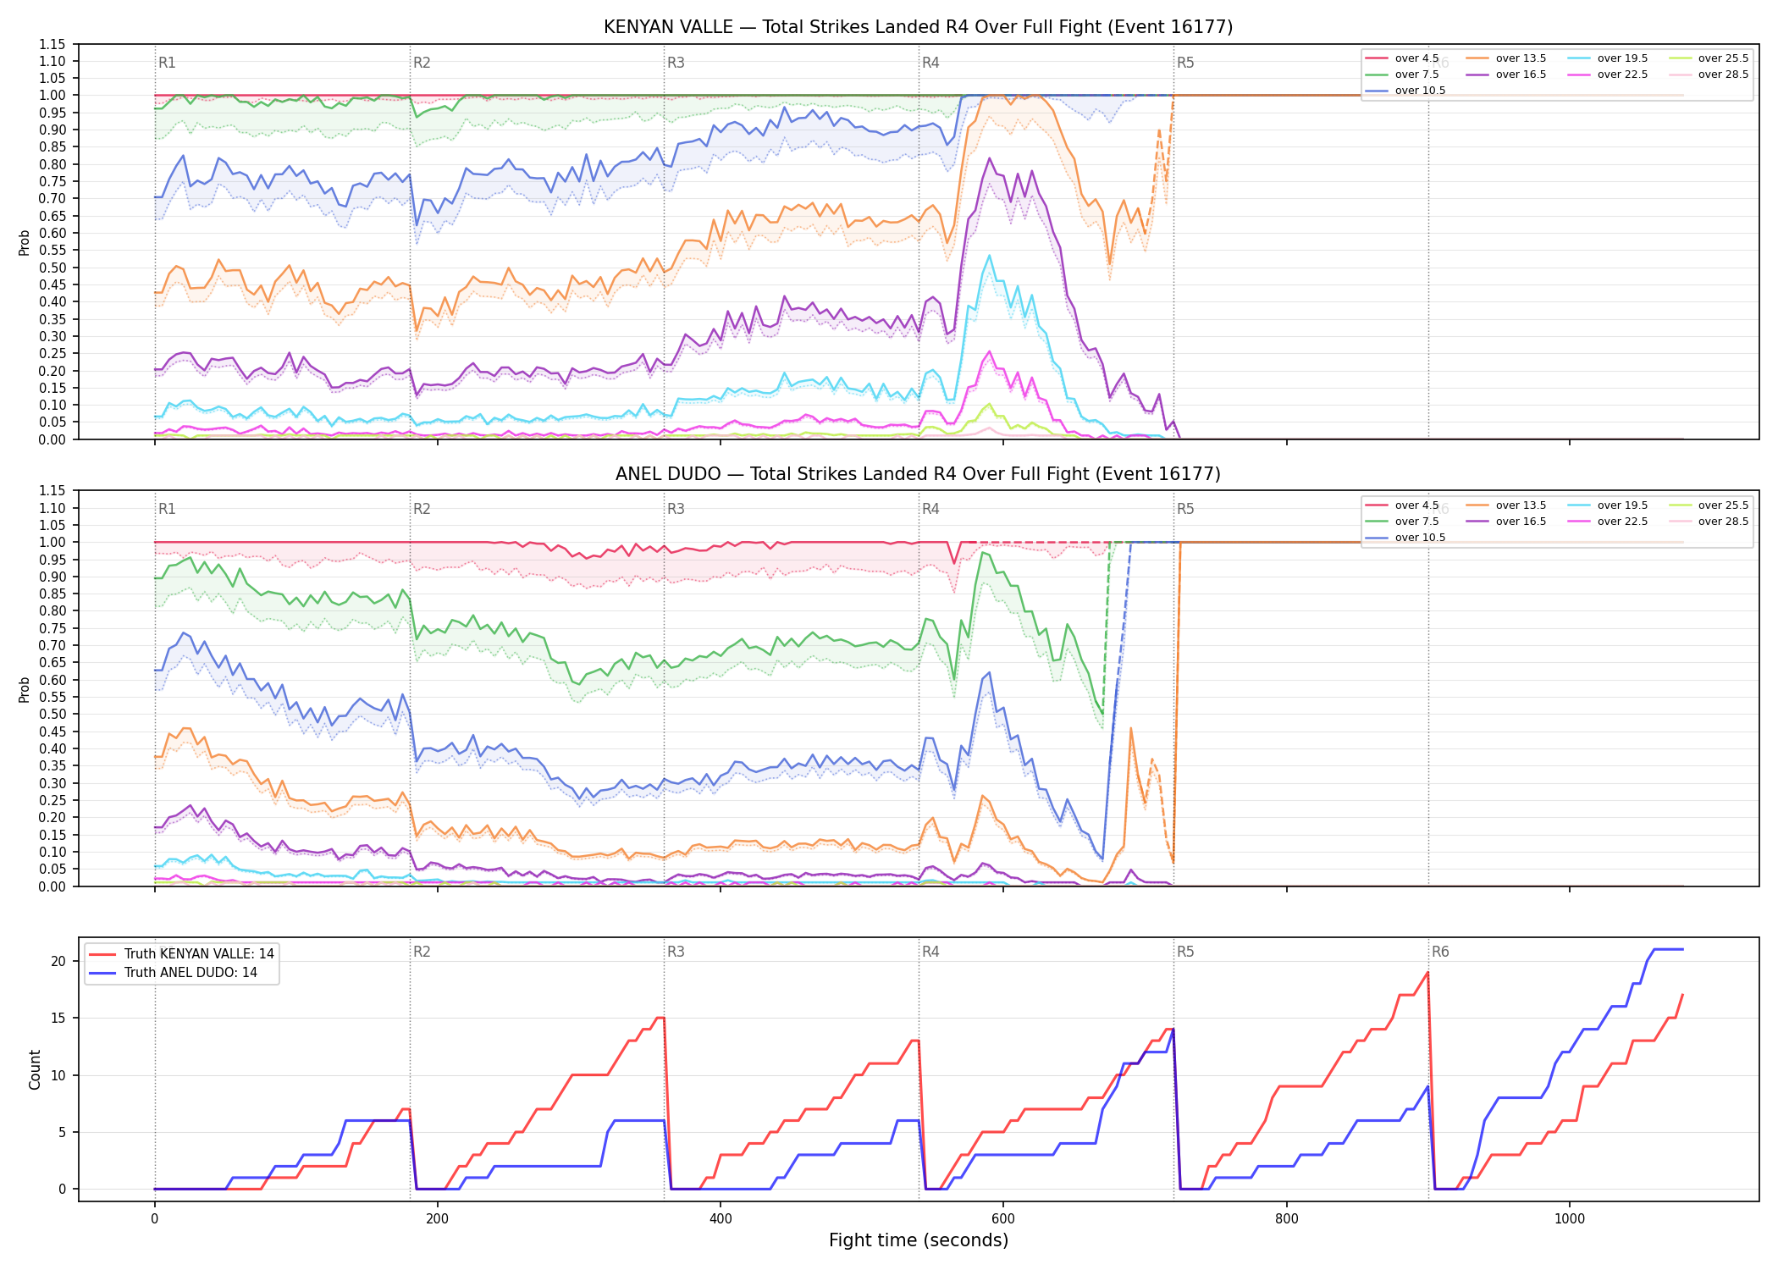The image size is (1778, 1270).
Task: Click "Truth ANEL DUDO: 14" legend entry
Action: (x=173, y=973)
